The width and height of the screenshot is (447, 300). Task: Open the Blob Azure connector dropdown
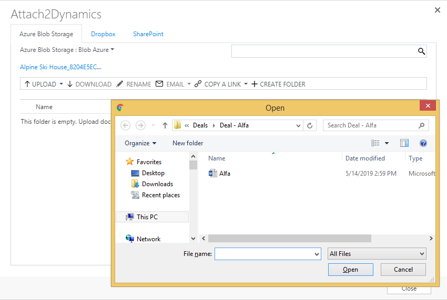113,49
